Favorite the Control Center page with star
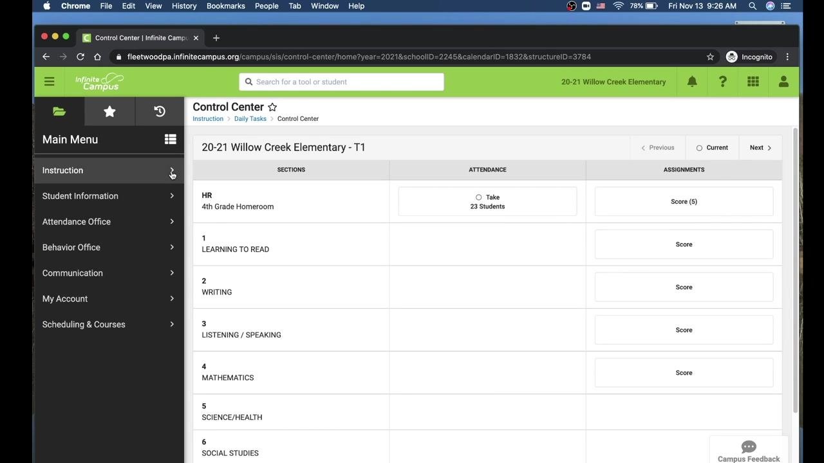The height and width of the screenshot is (463, 824). [272, 107]
